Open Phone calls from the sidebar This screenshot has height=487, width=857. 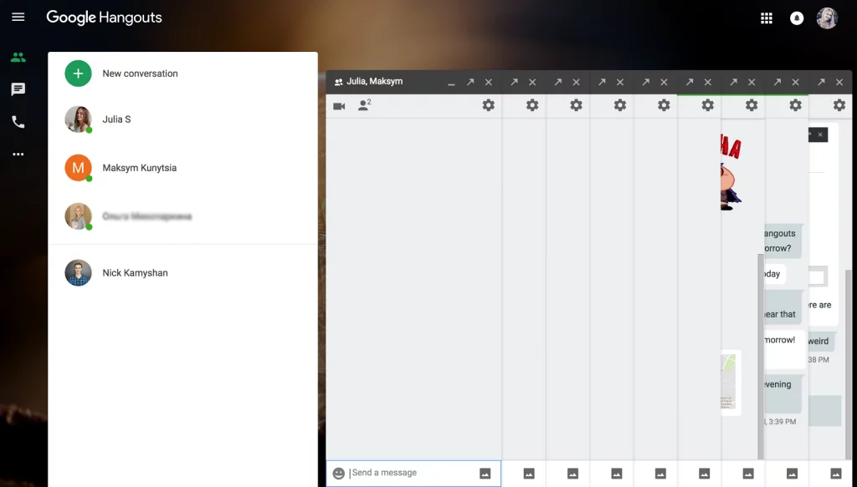point(18,122)
